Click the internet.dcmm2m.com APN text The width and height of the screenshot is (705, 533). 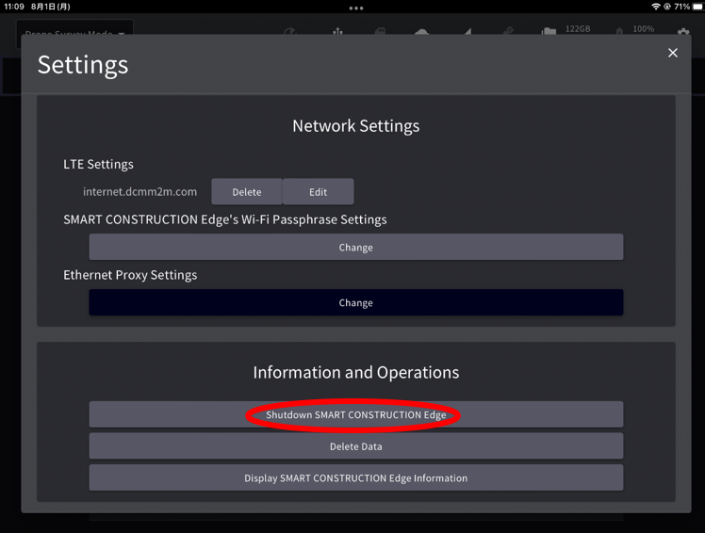pos(139,192)
